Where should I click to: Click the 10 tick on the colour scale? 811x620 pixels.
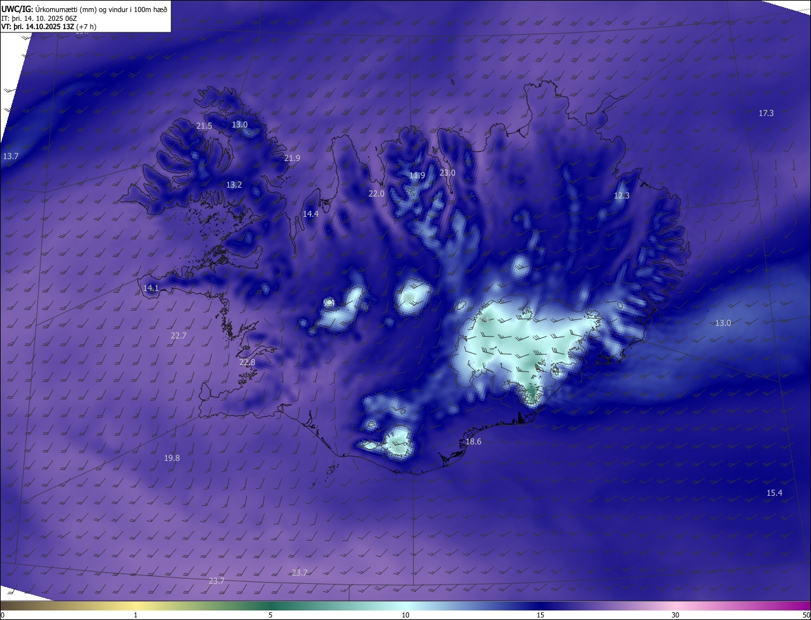coord(405,615)
